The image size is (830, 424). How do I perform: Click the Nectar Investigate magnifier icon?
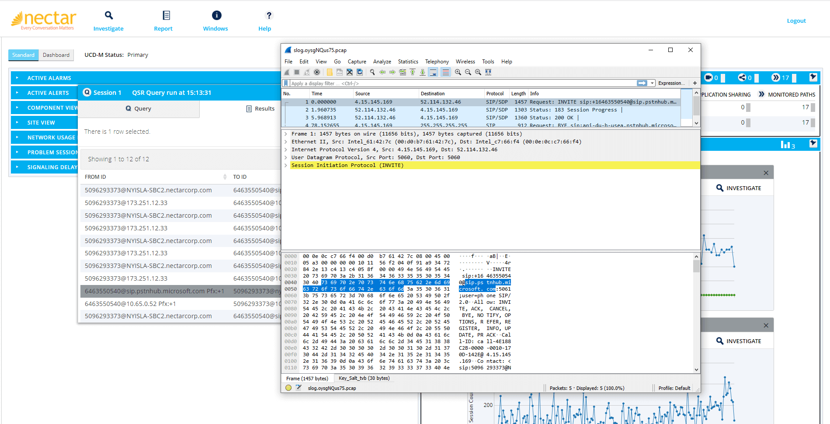tap(108, 15)
